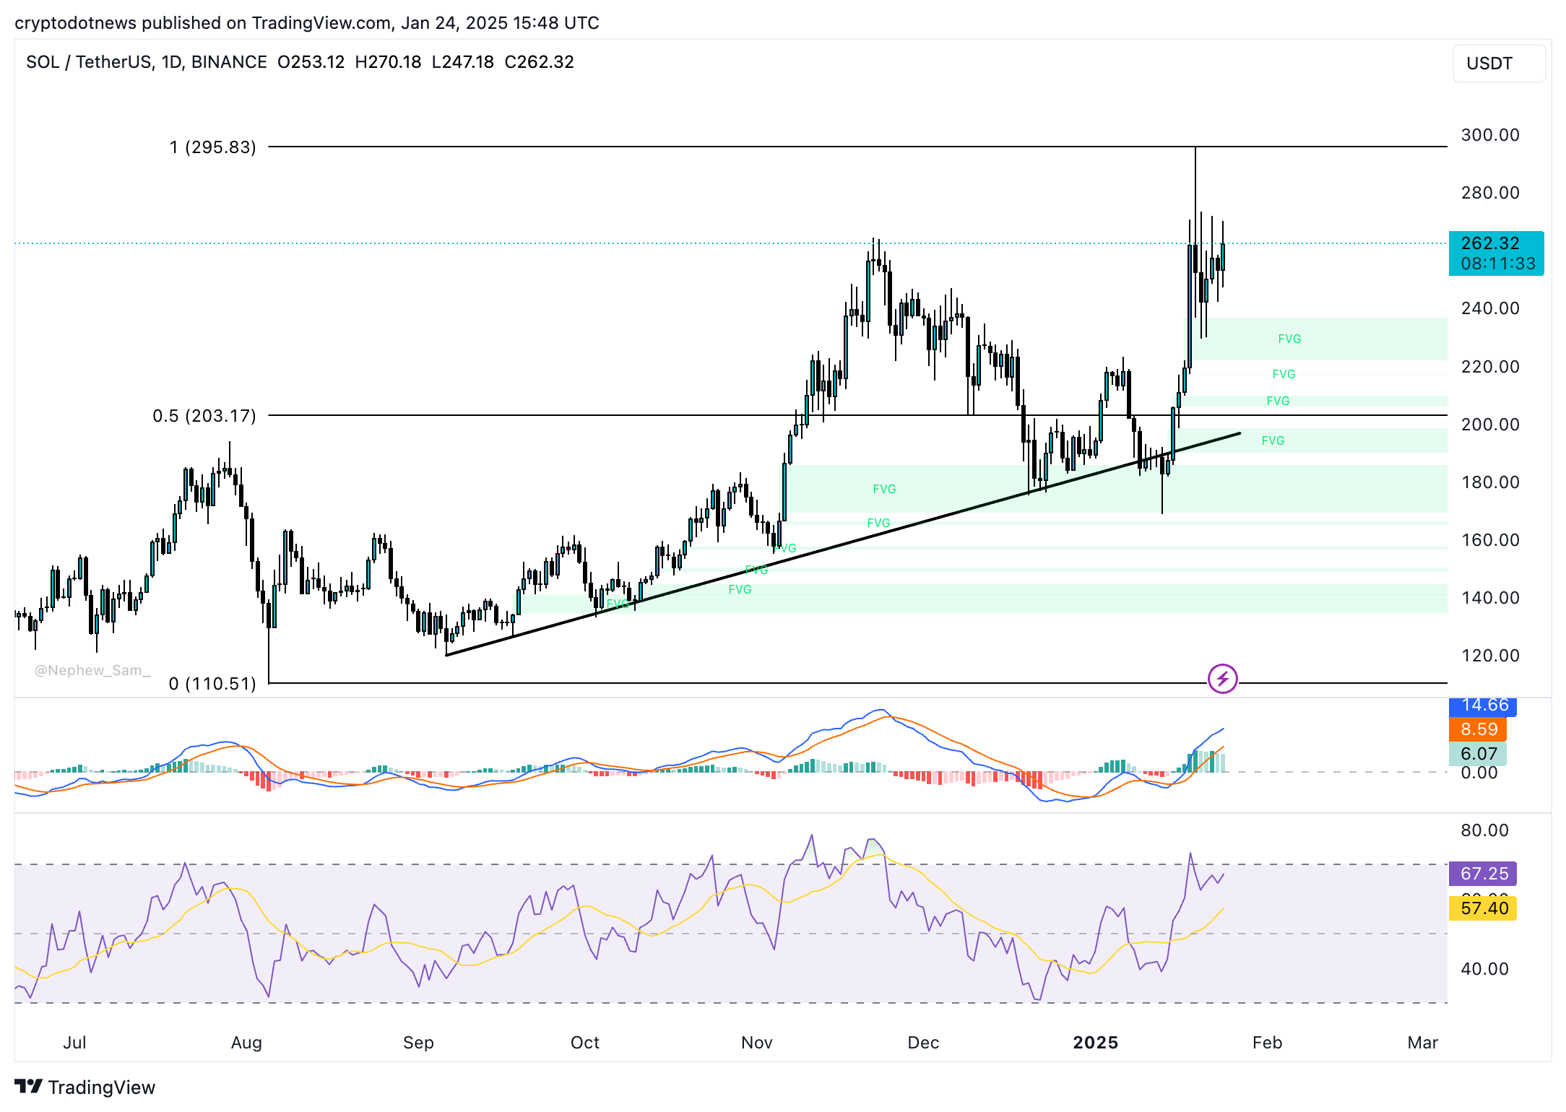Viewport: 1566px width, 1112px height.
Task: Click the Nov label on time axis
Action: 756,1043
